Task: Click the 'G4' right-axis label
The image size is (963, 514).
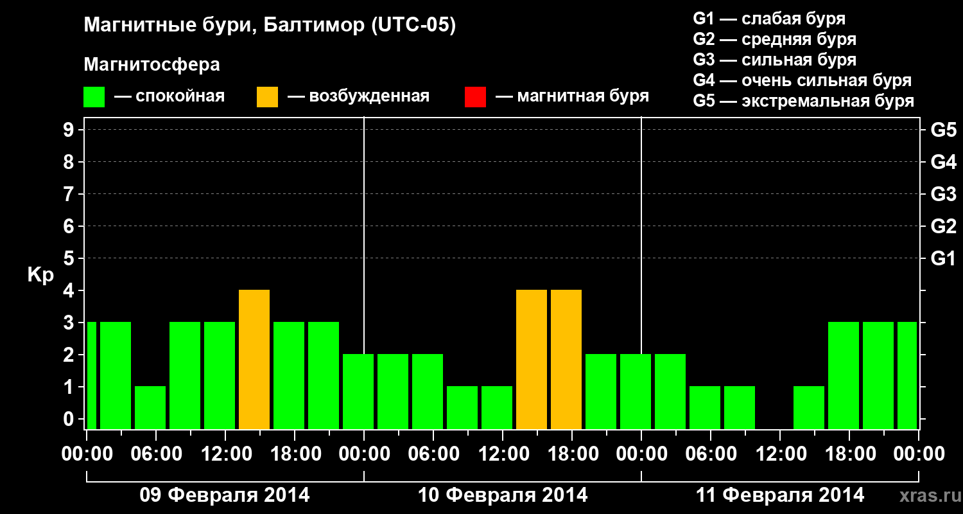Action: point(944,162)
